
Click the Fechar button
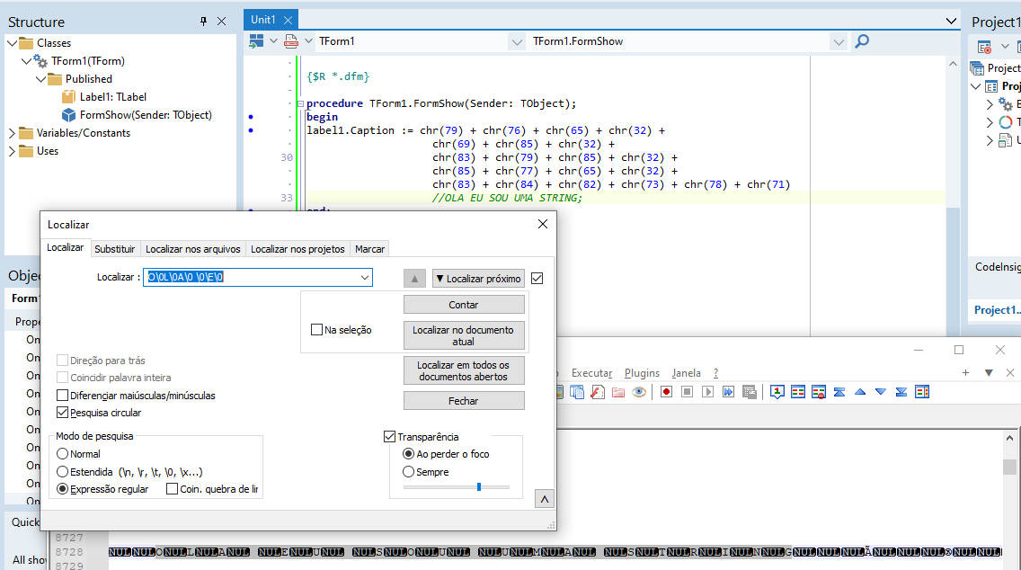(x=464, y=401)
